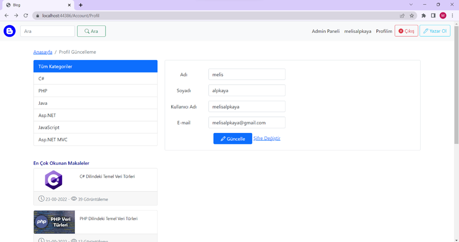Screen dimensions: 459x242
Task: Log out with Çıkış button
Action: (406, 31)
